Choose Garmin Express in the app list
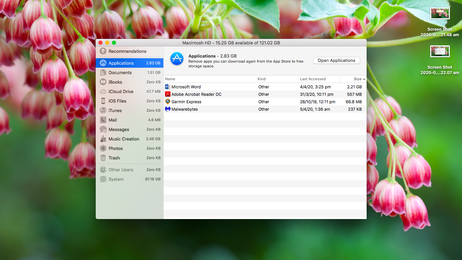The height and width of the screenshot is (260, 462). point(186,102)
